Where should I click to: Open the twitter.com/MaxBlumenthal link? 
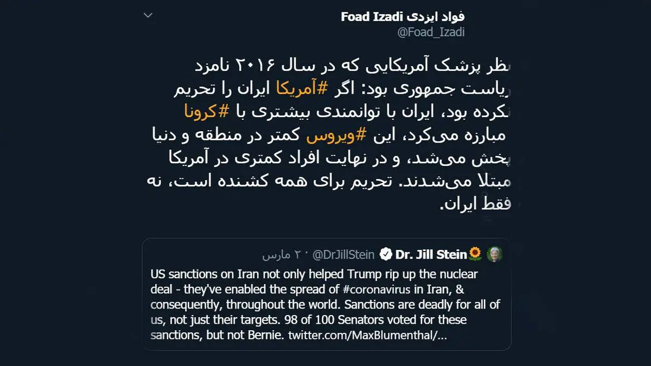tap(367, 335)
